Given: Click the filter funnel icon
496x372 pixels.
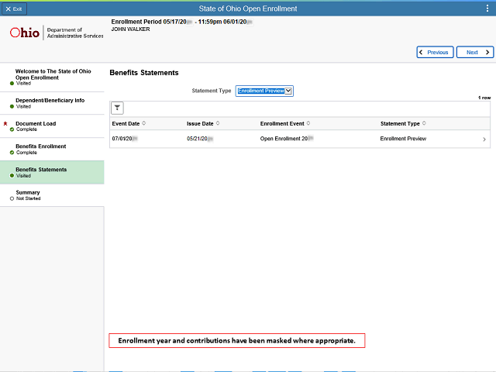Looking at the screenshot, I should [117, 108].
